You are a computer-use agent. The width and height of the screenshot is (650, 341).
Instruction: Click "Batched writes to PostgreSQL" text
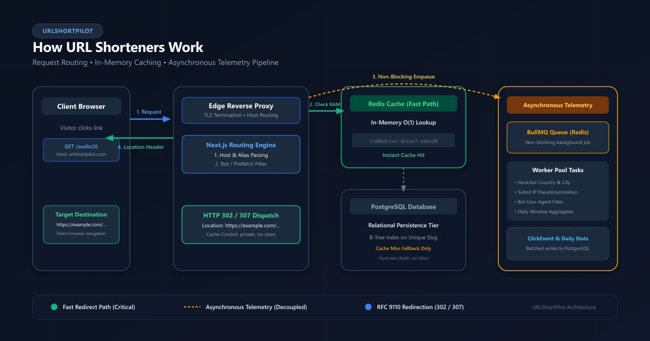click(x=558, y=248)
